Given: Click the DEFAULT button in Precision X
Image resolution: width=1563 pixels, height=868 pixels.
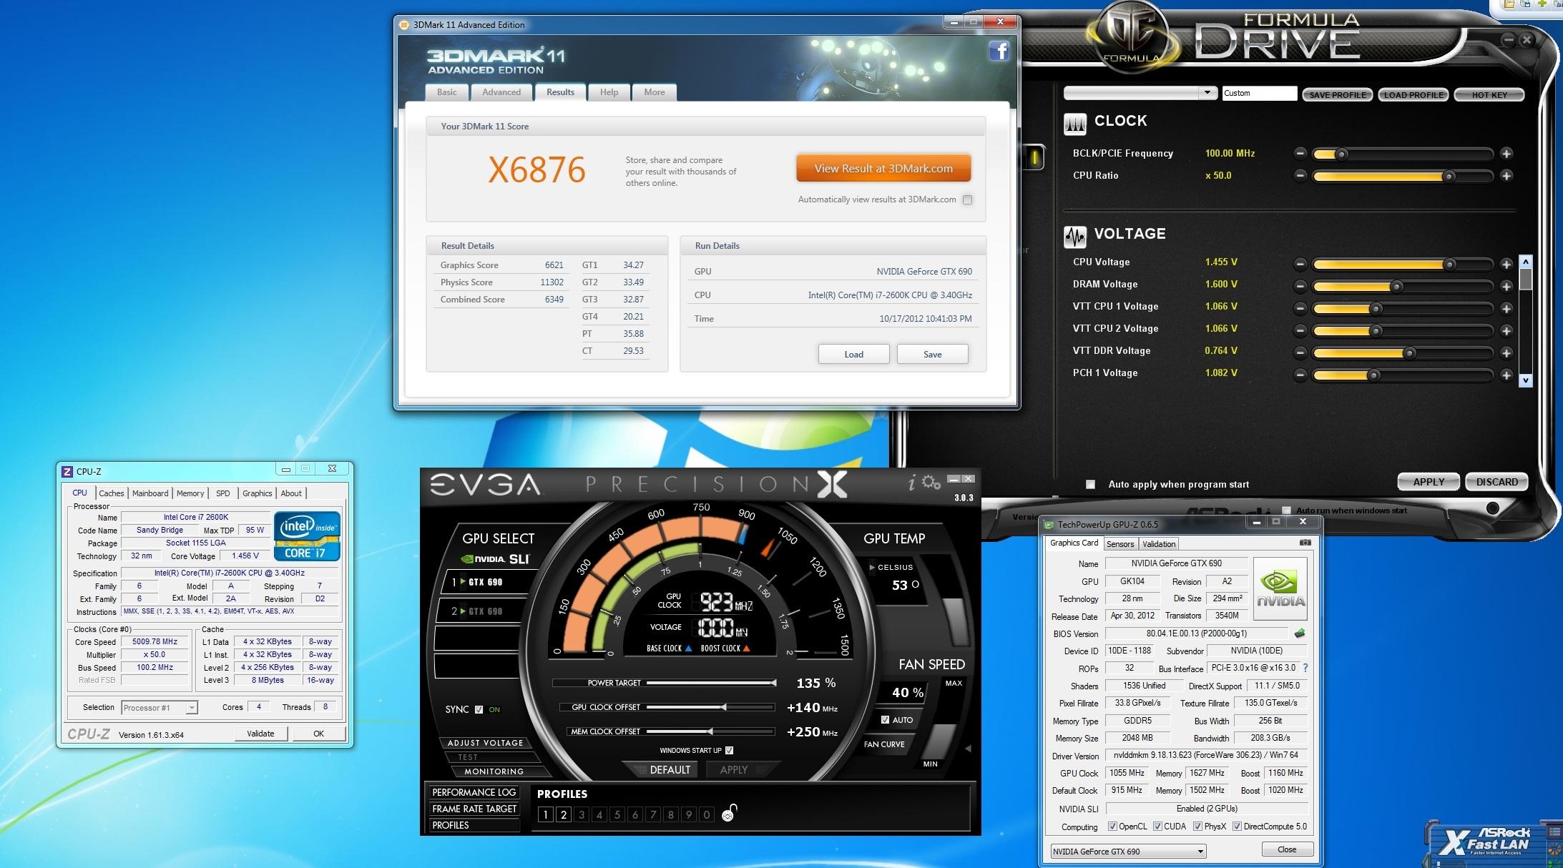Looking at the screenshot, I should (x=670, y=770).
